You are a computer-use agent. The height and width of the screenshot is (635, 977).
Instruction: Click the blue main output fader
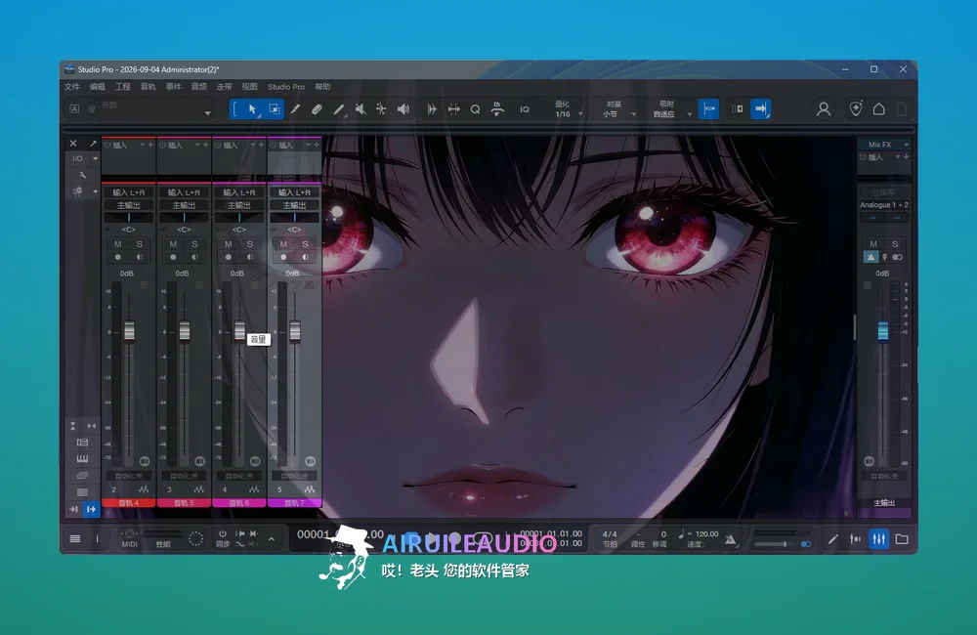pos(883,331)
